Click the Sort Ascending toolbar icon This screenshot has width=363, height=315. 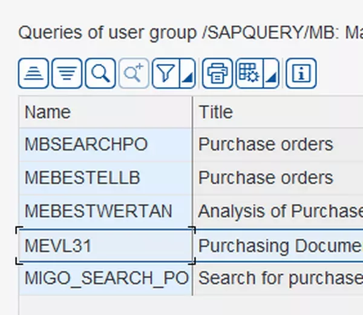pyautogui.click(x=33, y=73)
